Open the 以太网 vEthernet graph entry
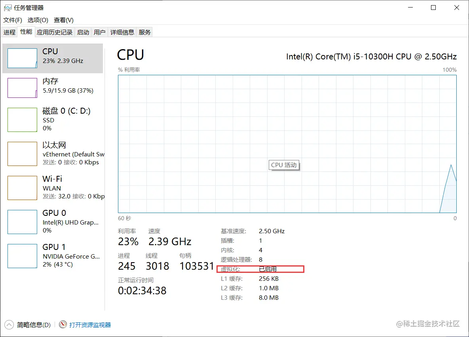 [x=53, y=154]
